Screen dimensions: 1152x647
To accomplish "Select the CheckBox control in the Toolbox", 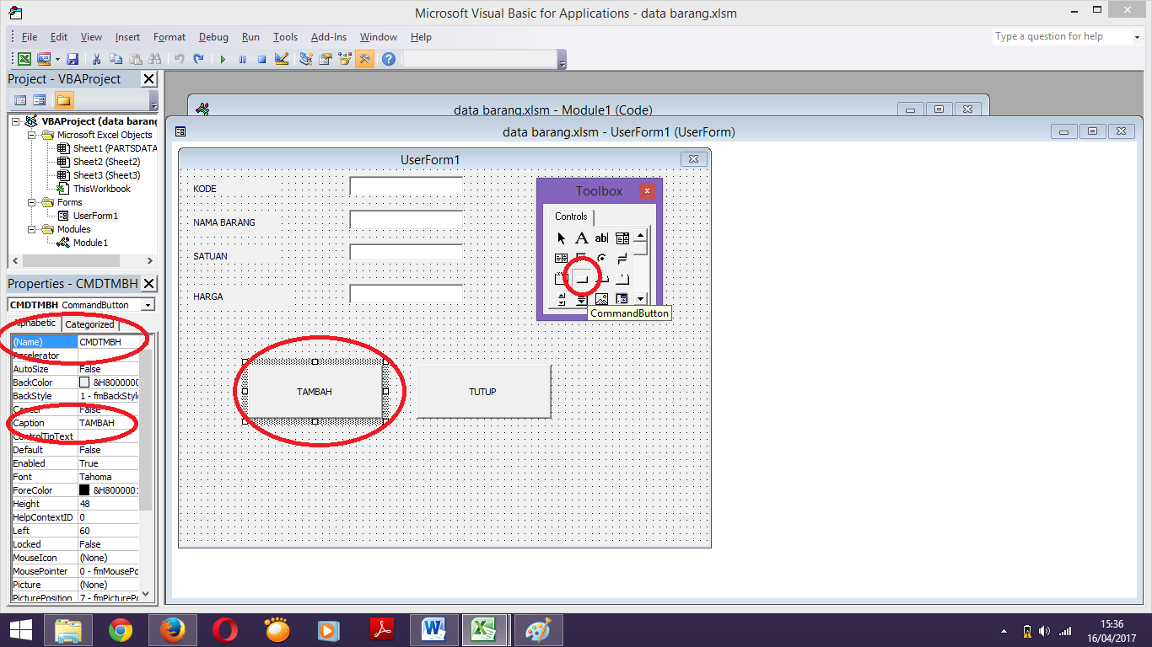I will tap(582, 257).
